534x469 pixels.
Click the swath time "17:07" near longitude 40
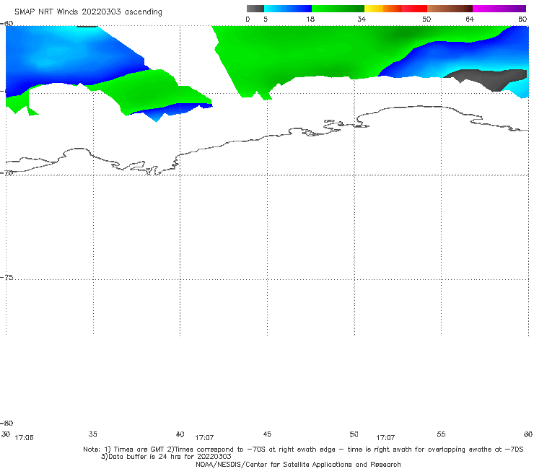click(204, 438)
